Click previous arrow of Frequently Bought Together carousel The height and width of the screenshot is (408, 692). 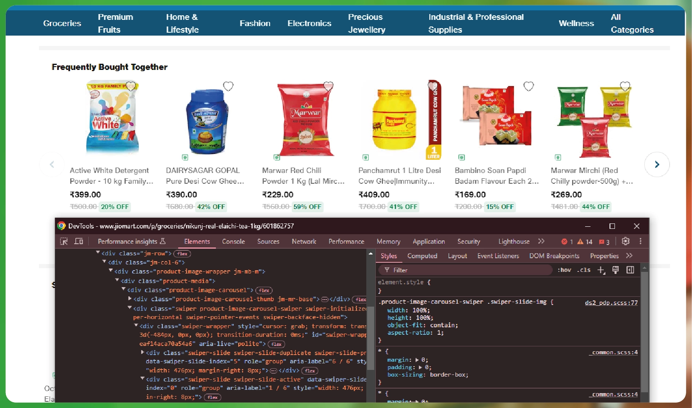click(x=52, y=164)
